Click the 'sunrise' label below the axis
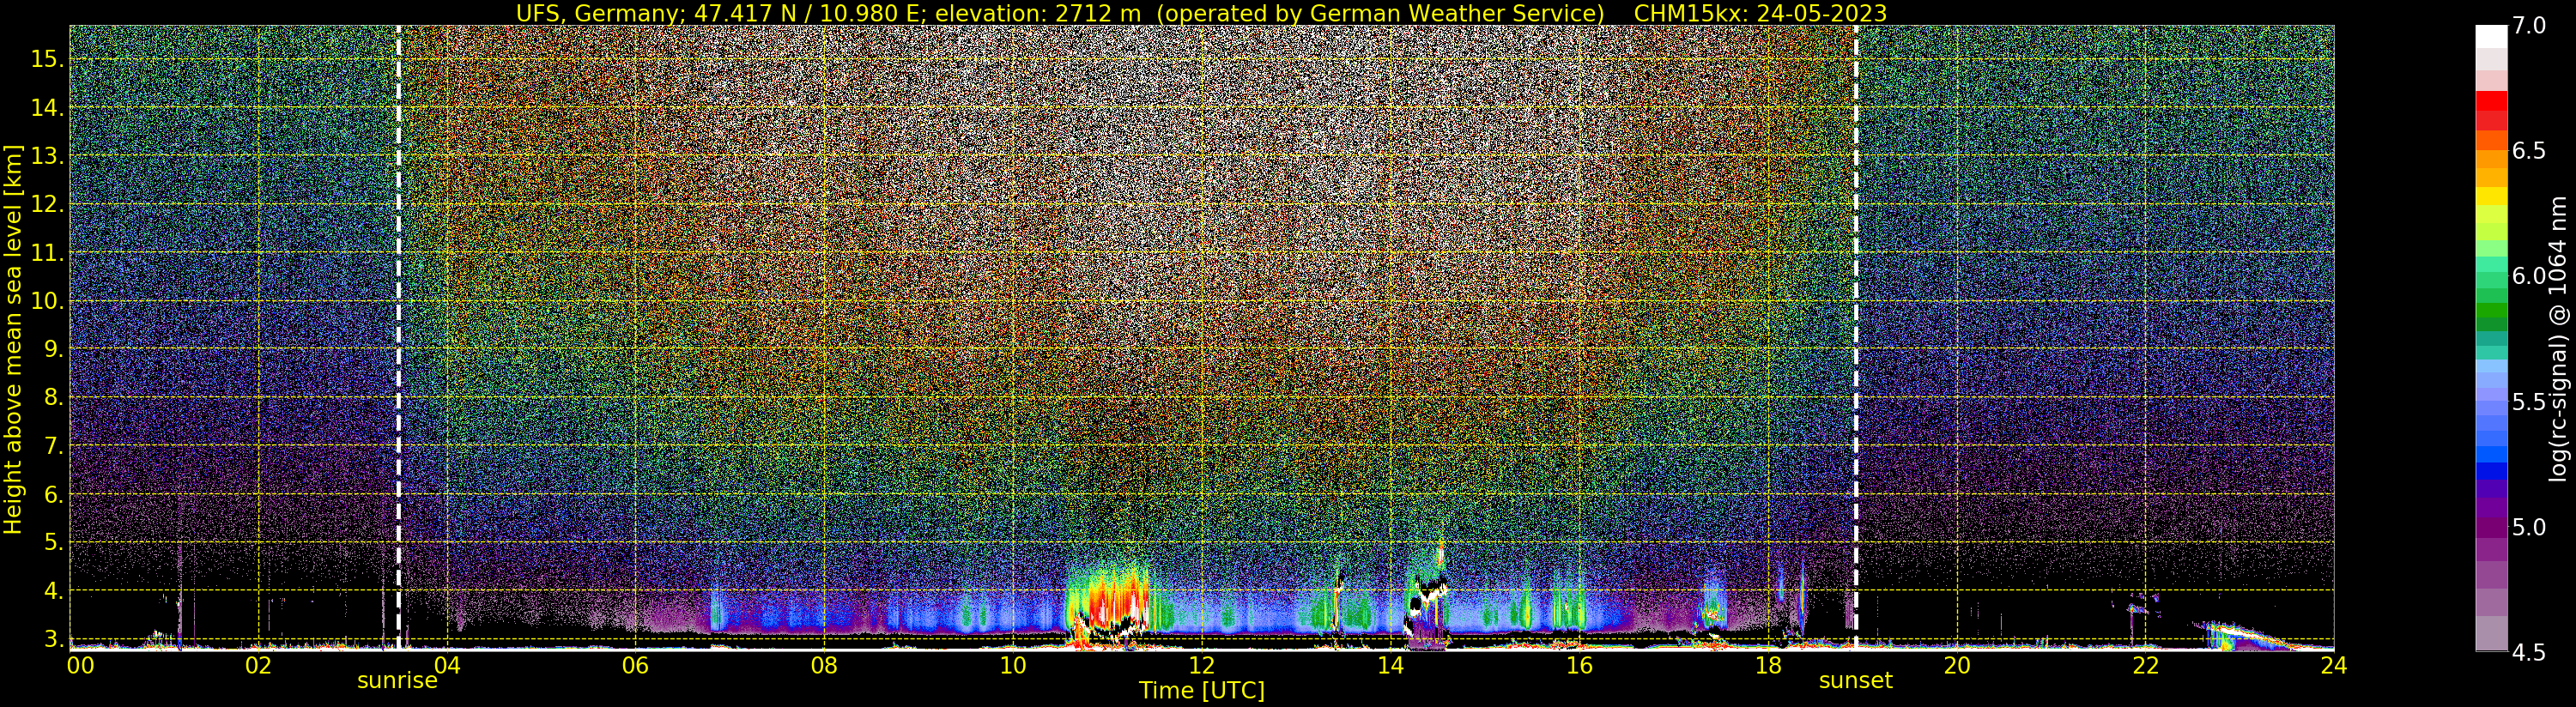This screenshot has height=707, width=2576. tap(397, 681)
